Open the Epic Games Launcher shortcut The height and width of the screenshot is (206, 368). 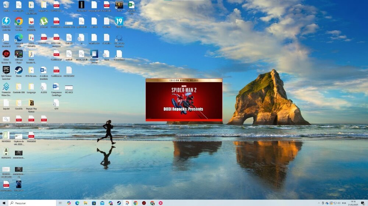click(6, 70)
